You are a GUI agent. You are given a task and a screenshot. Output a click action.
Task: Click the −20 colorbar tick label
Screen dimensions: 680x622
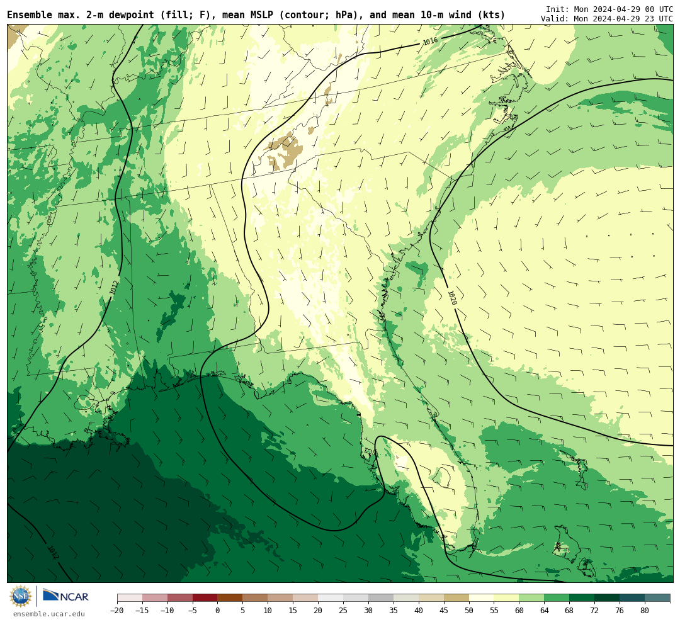pos(116,610)
